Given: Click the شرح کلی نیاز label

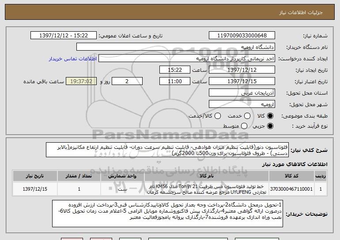Looking at the screenshot, I should coord(309,150).
